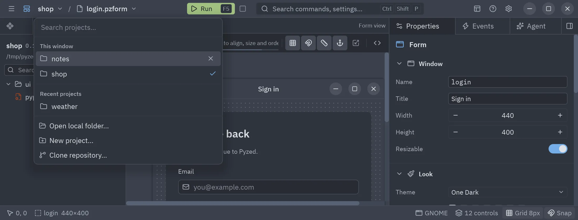Open the help question mark icon

pyautogui.click(x=493, y=9)
